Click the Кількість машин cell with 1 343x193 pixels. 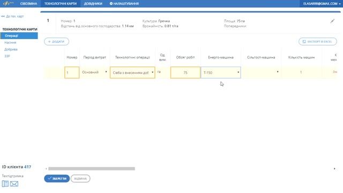click(301, 72)
